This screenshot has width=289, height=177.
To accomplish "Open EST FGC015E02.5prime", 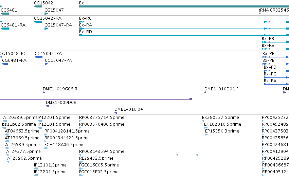I will pos(98,172).
